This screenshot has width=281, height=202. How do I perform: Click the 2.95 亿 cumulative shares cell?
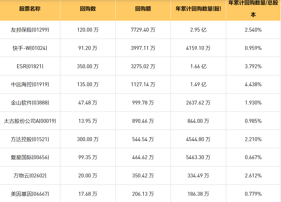(198, 30)
